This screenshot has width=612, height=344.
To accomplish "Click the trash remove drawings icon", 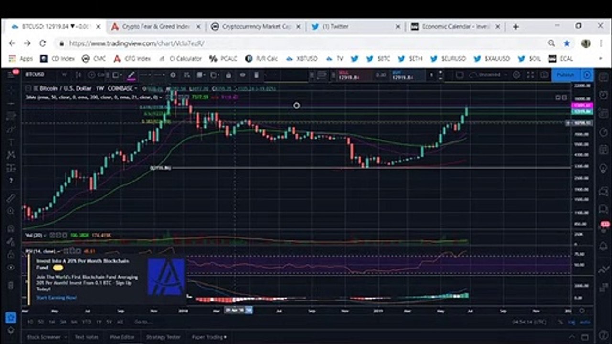I will (256, 75).
